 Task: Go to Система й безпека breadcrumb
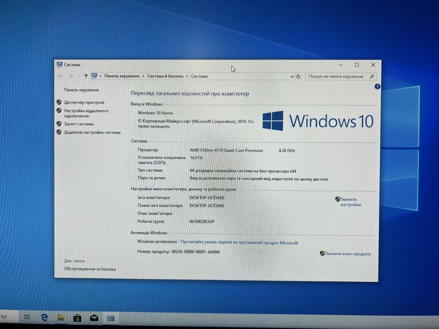[x=165, y=76]
